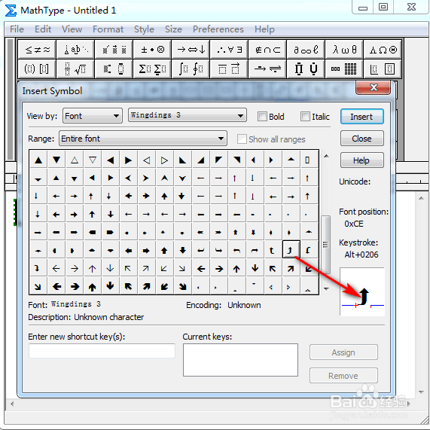The width and height of the screenshot is (430, 430).
Task: Open the fence templates palette (brackets)
Action: point(37,69)
